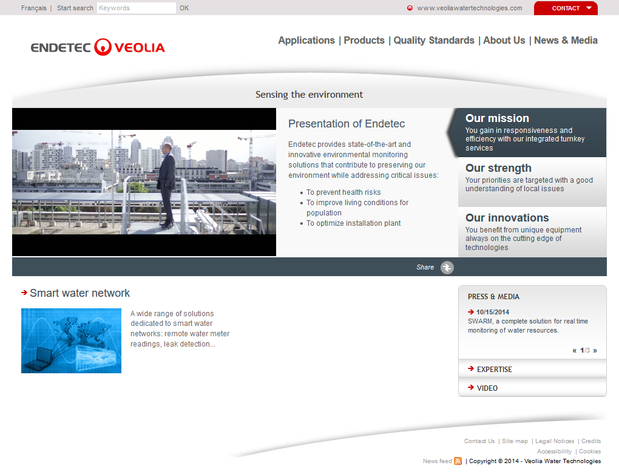The image size is (619, 474).
Task: Open the Smart water network thumbnail image
Action: (x=71, y=340)
